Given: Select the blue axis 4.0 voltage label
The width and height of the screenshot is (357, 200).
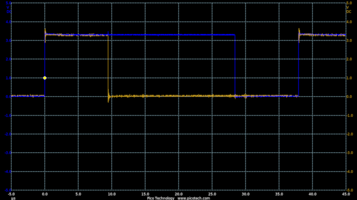Looking at the screenshot, I should tap(8, 22).
